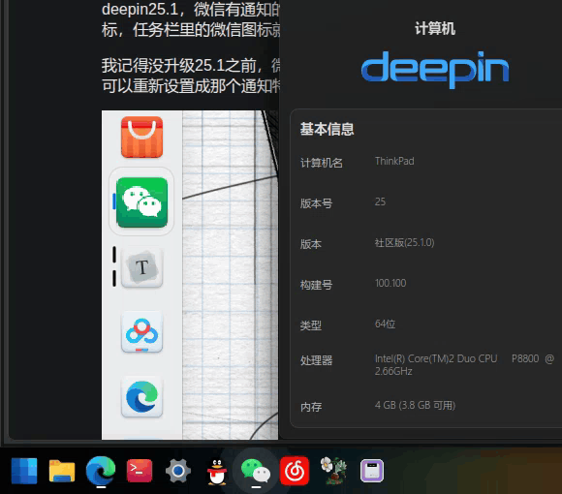This screenshot has height=494, width=562.
Task: Click the green WeChat icon in dock image
Action: coord(141,202)
